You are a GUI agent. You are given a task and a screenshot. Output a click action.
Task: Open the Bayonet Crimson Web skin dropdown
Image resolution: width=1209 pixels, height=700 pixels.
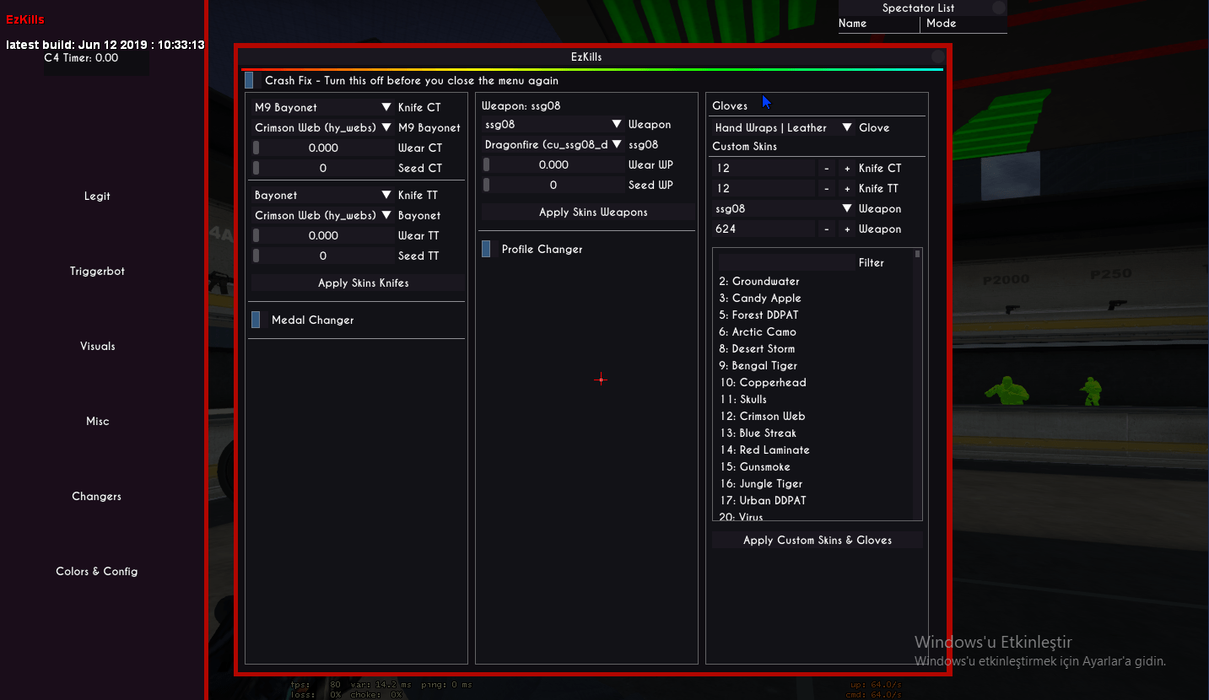pyautogui.click(x=323, y=215)
